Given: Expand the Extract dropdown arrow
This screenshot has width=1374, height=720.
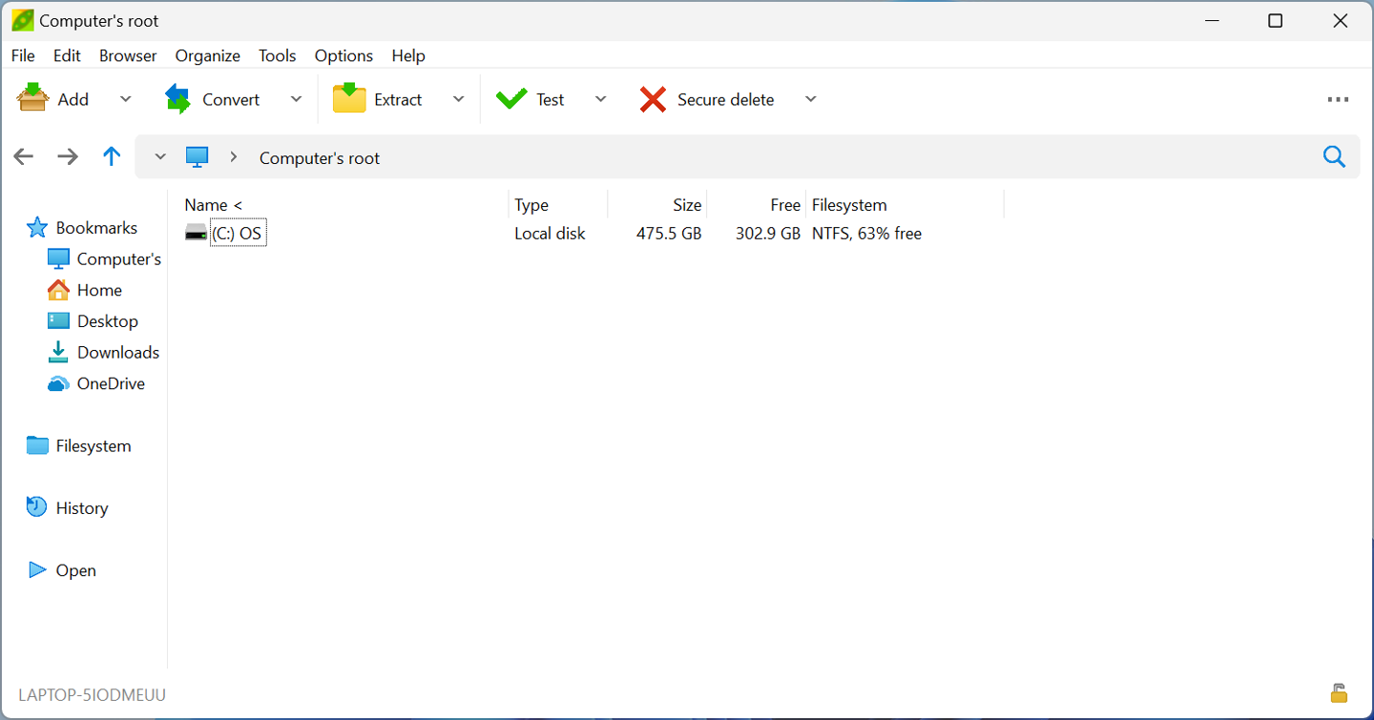Looking at the screenshot, I should pos(458,99).
